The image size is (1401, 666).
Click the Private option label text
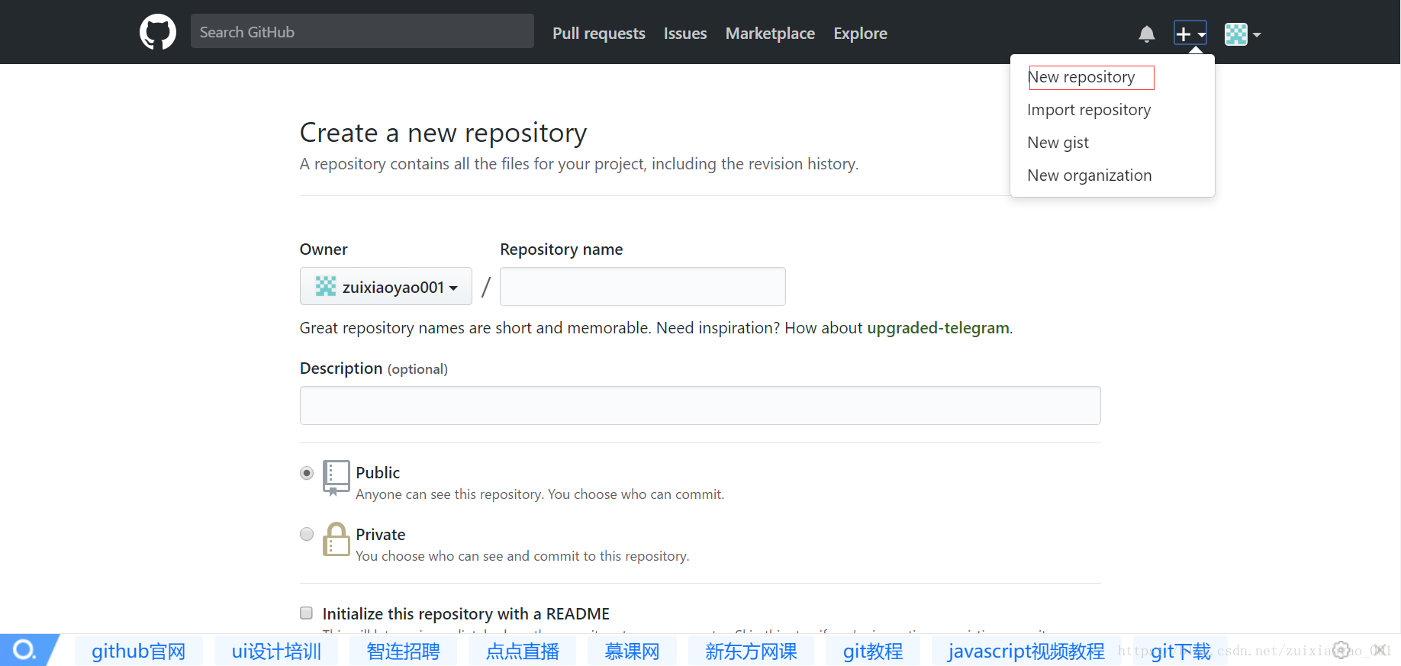point(380,534)
